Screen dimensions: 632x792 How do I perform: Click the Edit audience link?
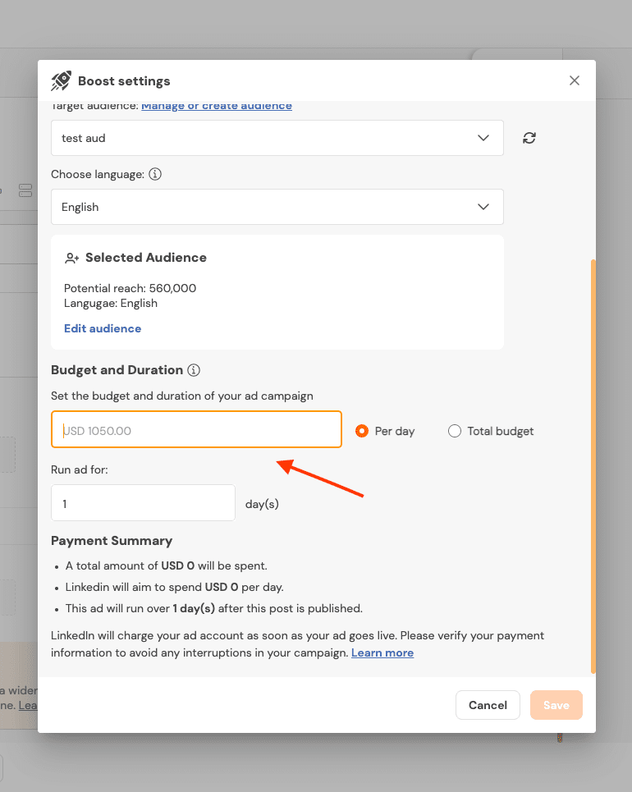point(103,328)
